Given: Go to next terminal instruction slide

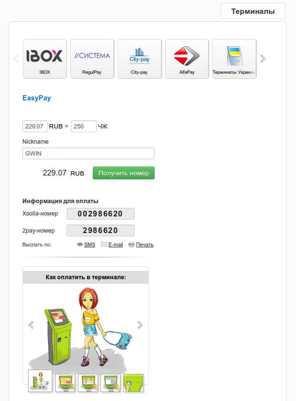Looking at the screenshot, I should [x=140, y=325].
